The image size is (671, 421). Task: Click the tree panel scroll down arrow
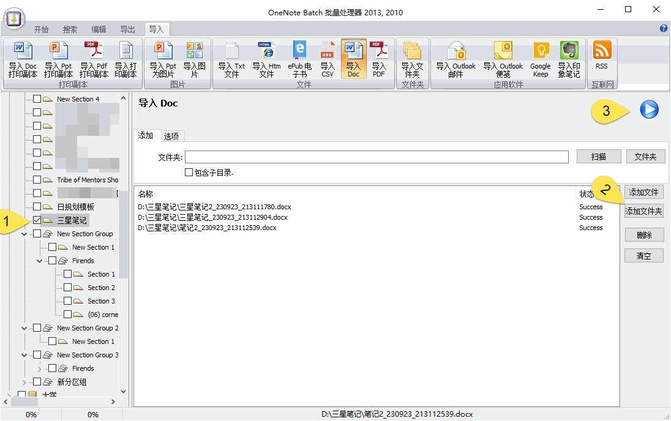(123, 392)
